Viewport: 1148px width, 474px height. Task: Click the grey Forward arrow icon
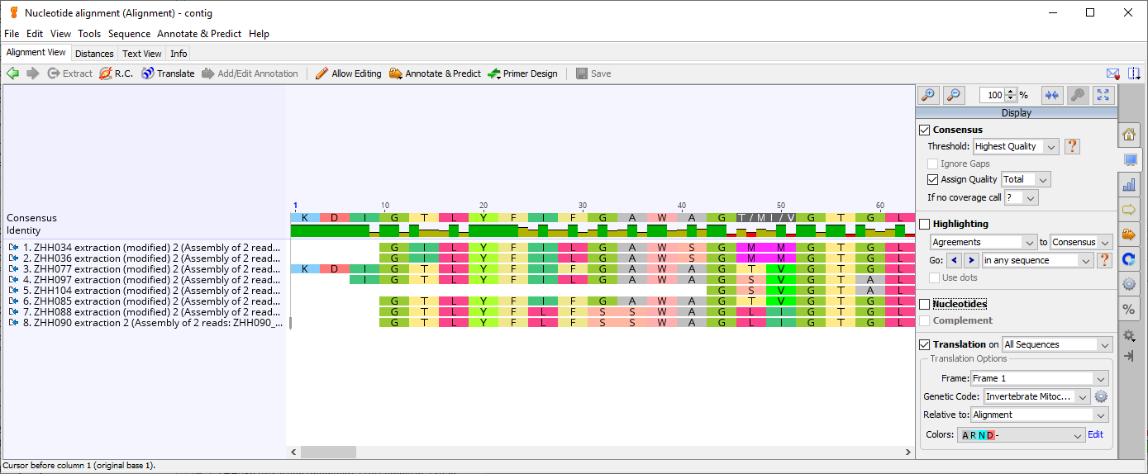[x=33, y=73]
